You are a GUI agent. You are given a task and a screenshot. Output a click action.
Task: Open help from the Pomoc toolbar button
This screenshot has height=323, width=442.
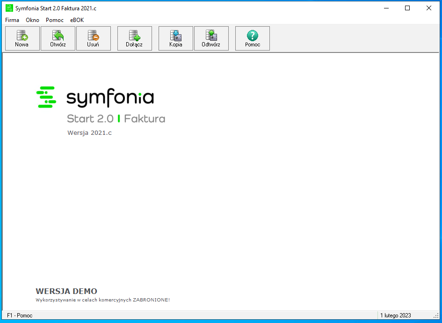pos(252,39)
